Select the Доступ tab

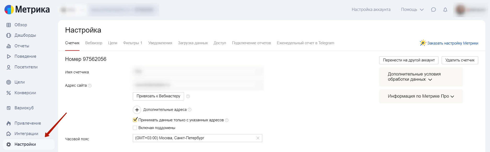click(x=220, y=43)
